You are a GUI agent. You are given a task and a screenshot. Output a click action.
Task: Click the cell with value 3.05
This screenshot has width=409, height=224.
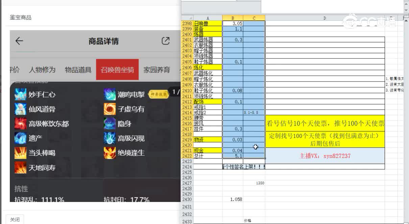(233, 23)
